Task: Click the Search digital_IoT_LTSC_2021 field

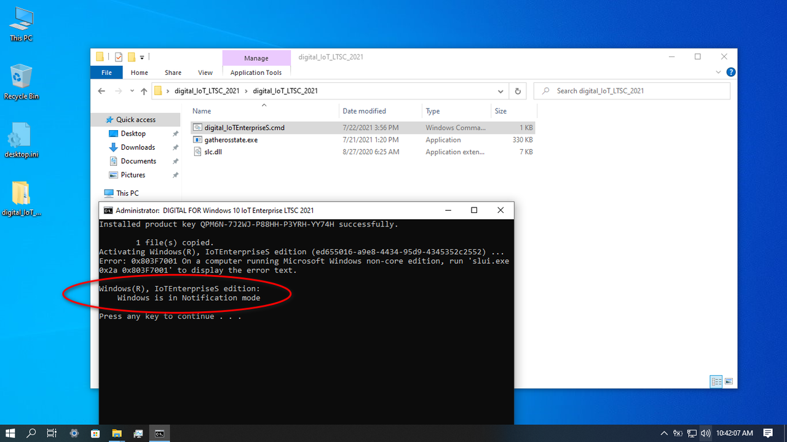Action: tap(632, 91)
